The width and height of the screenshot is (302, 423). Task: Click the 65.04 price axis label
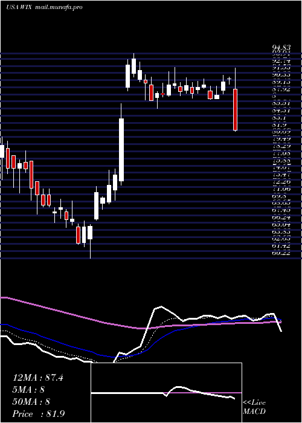click(281, 224)
